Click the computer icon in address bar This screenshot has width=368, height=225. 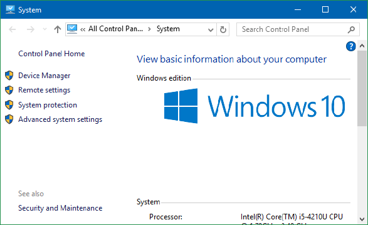(x=72, y=29)
